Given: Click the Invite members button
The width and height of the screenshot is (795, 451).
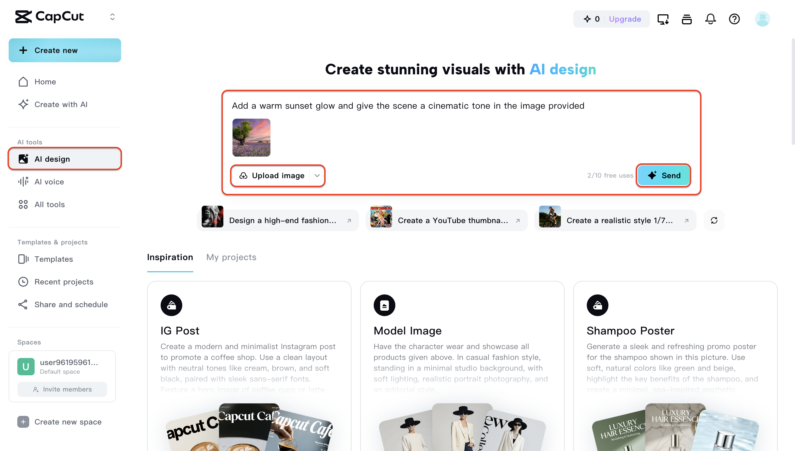Looking at the screenshot, I should [x=62, y=389].
